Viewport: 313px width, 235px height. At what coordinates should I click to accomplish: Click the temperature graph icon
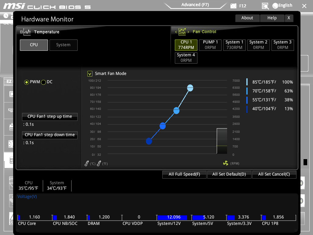pyautogui.click(x=27, y=32)
